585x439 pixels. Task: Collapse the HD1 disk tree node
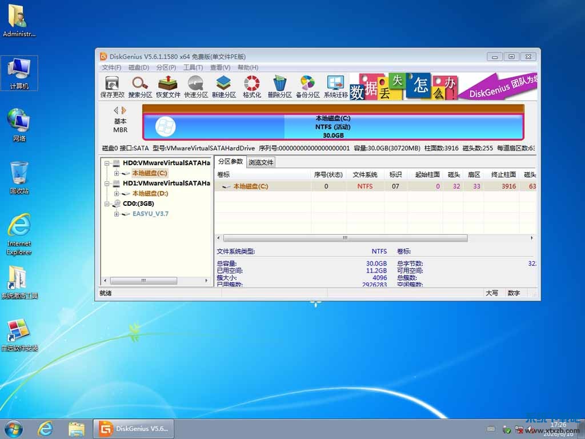107,183
